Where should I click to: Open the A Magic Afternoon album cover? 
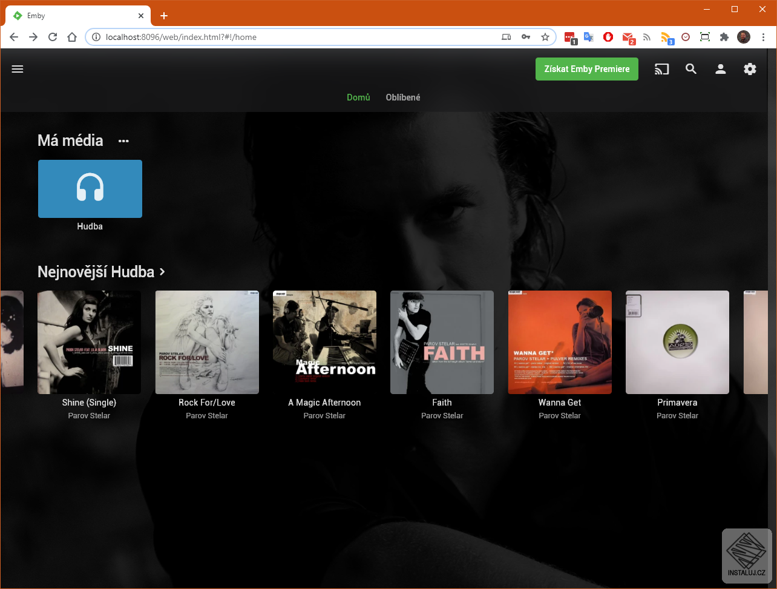[324, 342]
